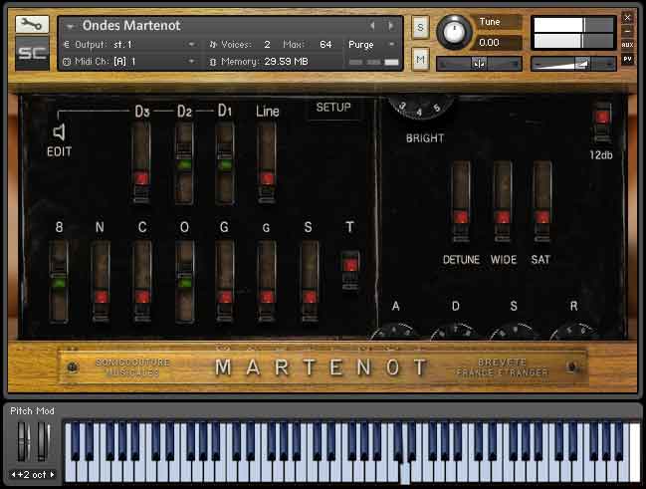Viewport: 646px width, 489px height.
Task: Toggle the large G waveform switch
Action: [225, 281]
